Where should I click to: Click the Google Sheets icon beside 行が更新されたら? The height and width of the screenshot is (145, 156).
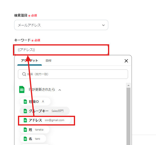22,89
